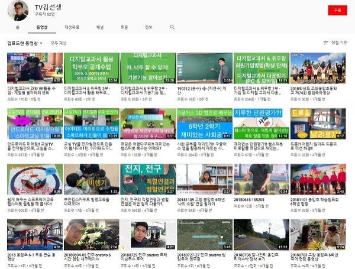355x269 pixels.
Task: Open the 정보 about tab
Action: 149,27
